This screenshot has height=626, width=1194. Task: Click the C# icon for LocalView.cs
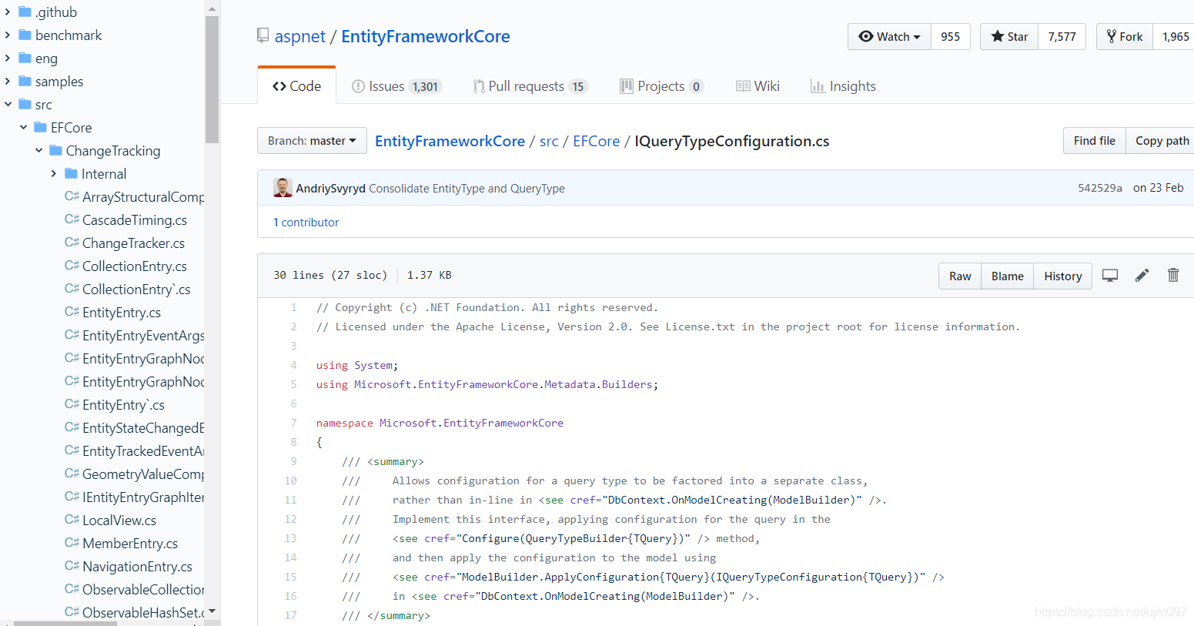tap(72, 520)
